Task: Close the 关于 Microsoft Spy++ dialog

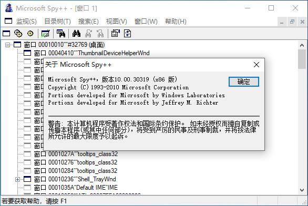Action: point(256,65)
